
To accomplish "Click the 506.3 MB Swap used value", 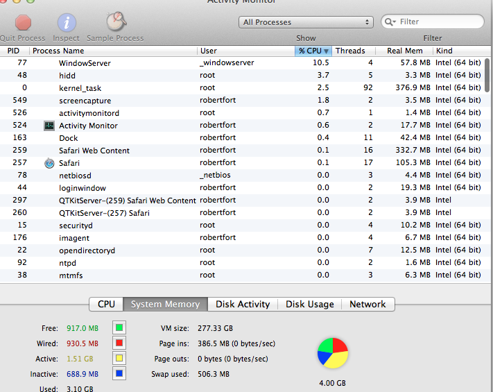I will tap(214, 374).
